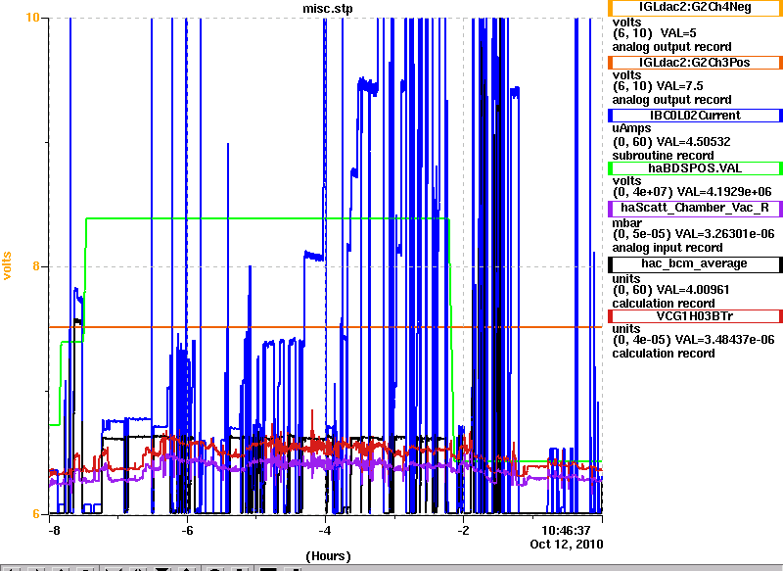Select the IGLdac2:G2Ch3Pos legend entry
Viewport: 783px width, 571px height.
[695, 63]
